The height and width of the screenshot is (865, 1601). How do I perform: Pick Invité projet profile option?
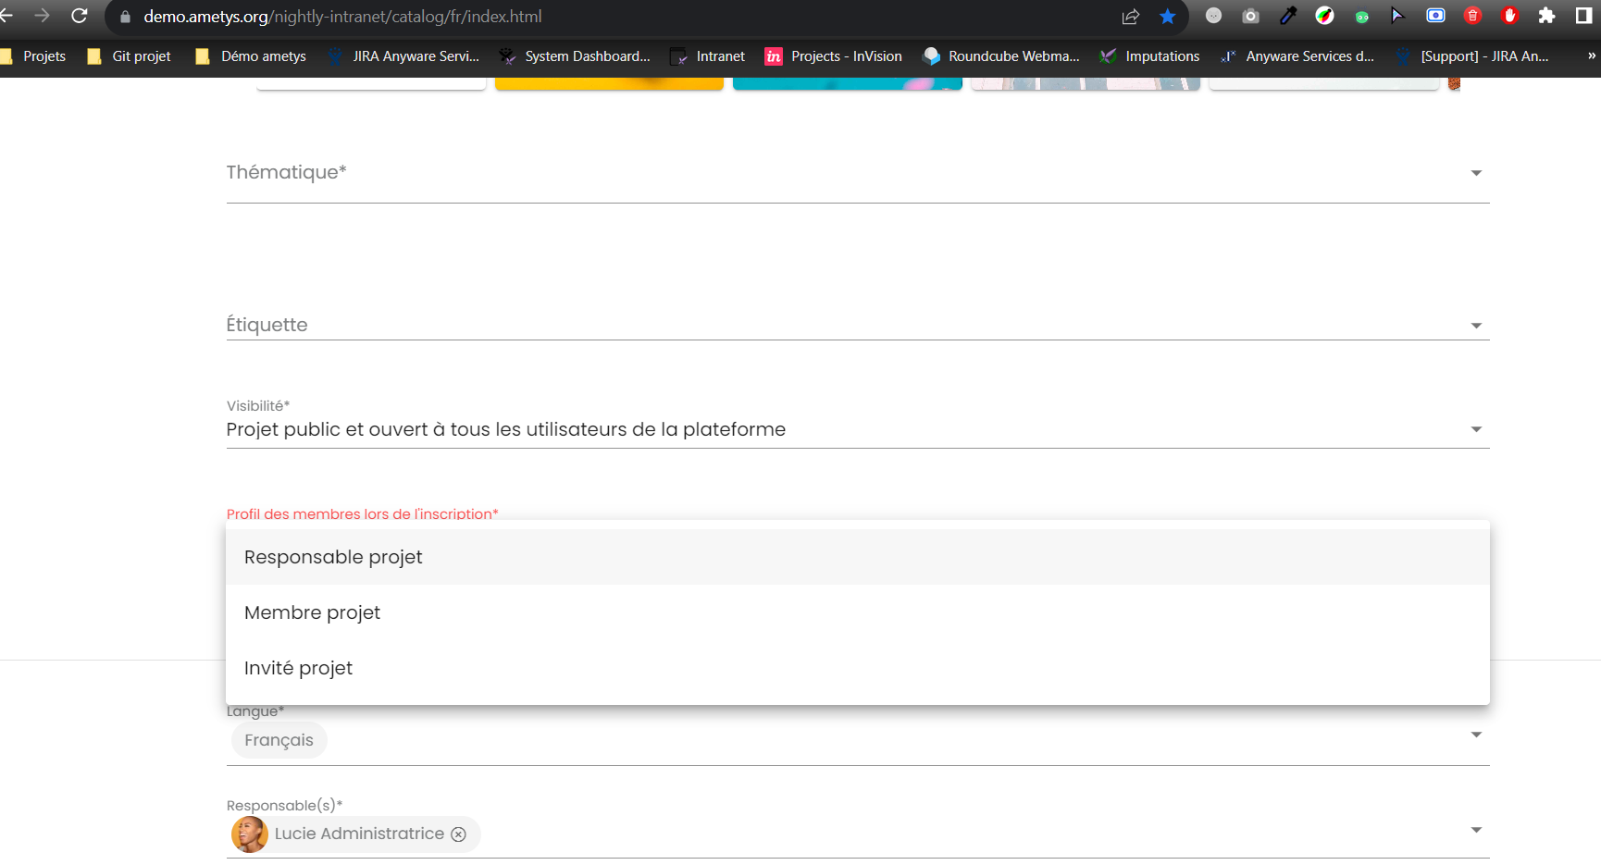tap(298, 668)
